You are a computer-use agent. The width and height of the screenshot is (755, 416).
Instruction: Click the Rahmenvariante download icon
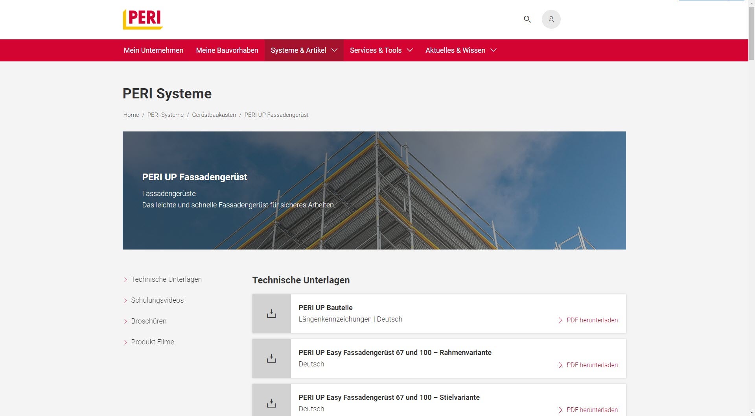[271, 359]
